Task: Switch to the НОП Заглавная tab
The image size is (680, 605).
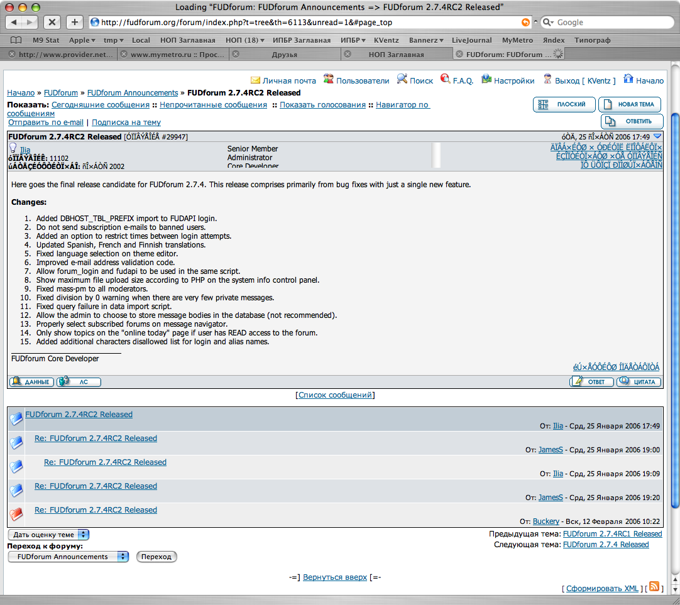Action: click(x=397, y=54)
